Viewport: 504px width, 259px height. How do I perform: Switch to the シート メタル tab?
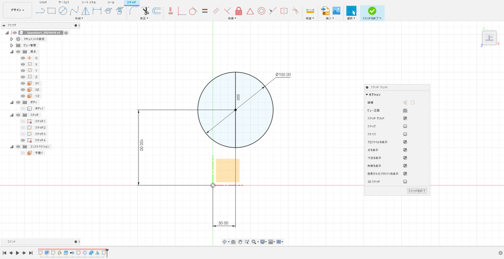click(89, 3)
